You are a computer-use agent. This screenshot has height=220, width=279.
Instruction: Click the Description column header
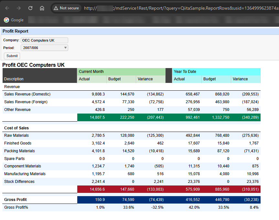click(x=14, y=79)
